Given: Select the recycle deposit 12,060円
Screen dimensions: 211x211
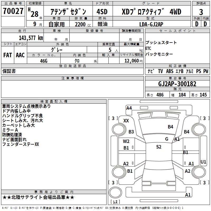Looking at the screenshot, I should pos(133,61).
